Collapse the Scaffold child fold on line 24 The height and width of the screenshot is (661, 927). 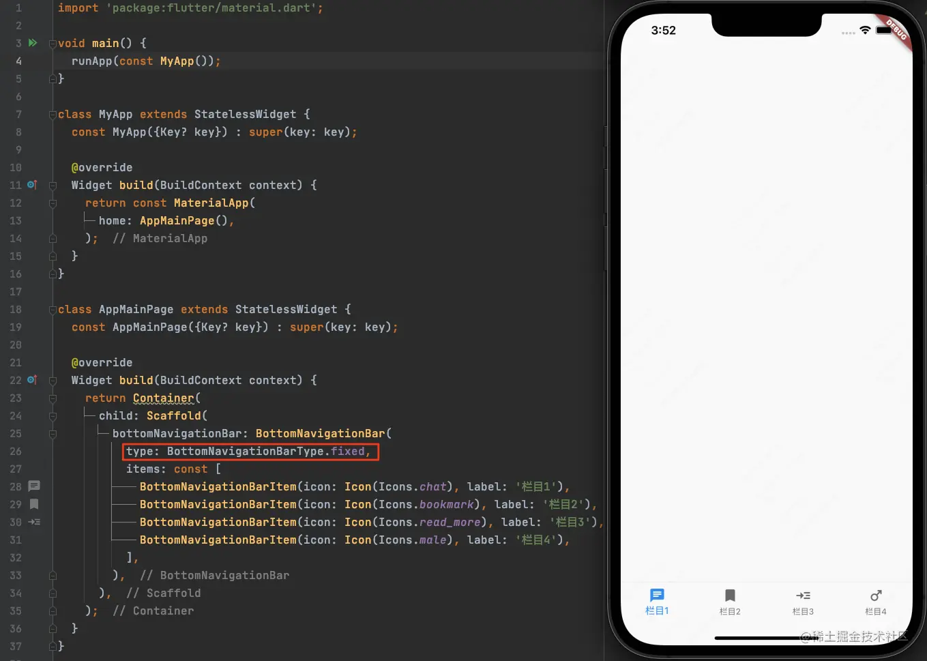click(53, 416)
